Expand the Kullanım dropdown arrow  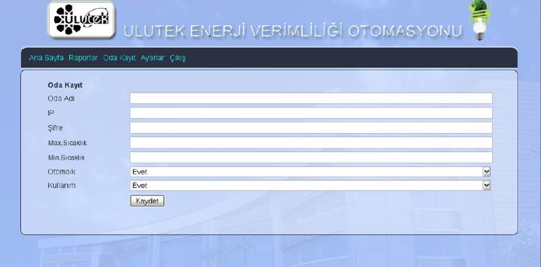coord(486,185)
